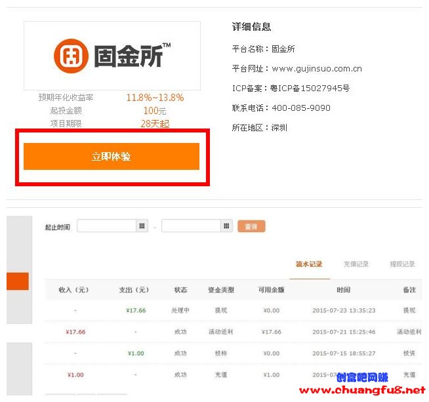Click the ¥17.66 income amount in rebate row

tap(75, 332)
